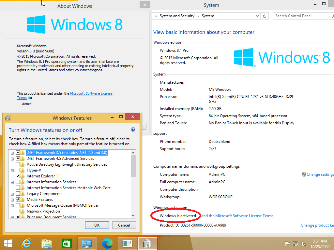Open File Explorer from the taskbar
This screenshot has height=250, width=334.
click(46, 243)
